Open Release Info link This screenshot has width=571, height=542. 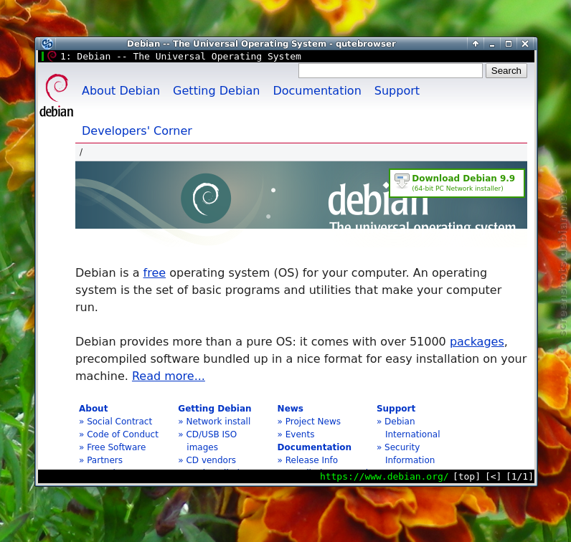coord(311,460)
